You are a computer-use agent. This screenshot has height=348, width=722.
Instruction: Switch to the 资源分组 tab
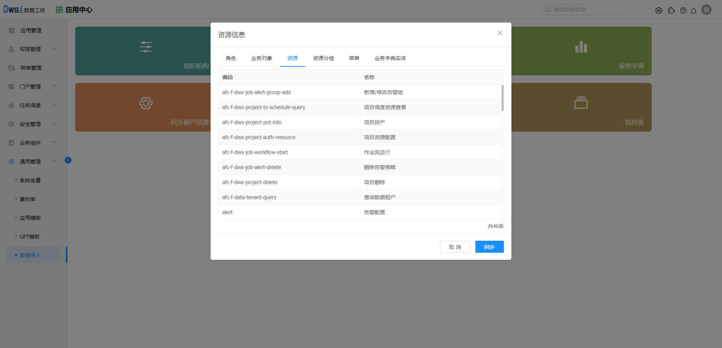click(x=323, y=58)
